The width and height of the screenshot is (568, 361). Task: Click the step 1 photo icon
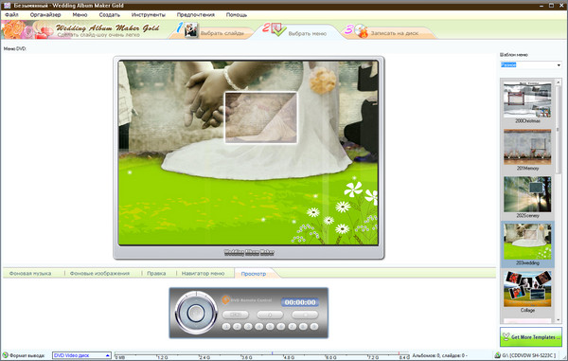pyautogui.click(x=191, y=30)
